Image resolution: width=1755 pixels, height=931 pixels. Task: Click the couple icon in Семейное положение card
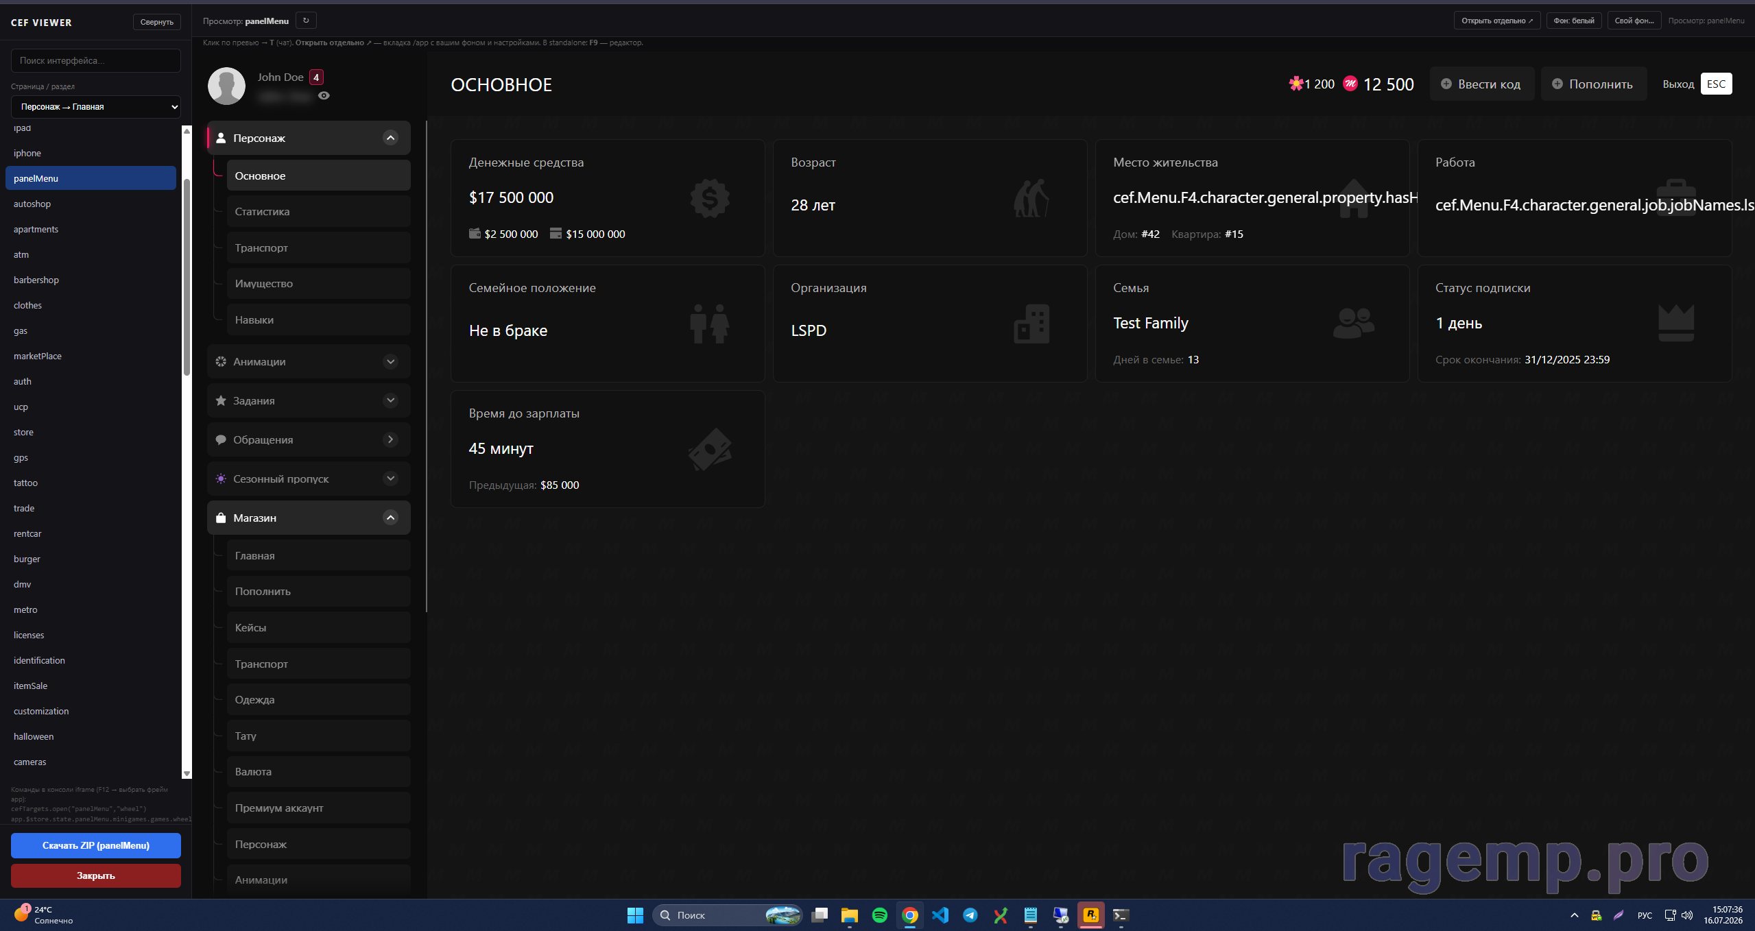pos(709,324)
